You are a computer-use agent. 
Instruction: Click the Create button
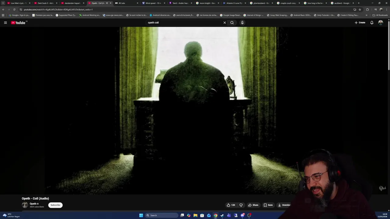tap(360, 23)
